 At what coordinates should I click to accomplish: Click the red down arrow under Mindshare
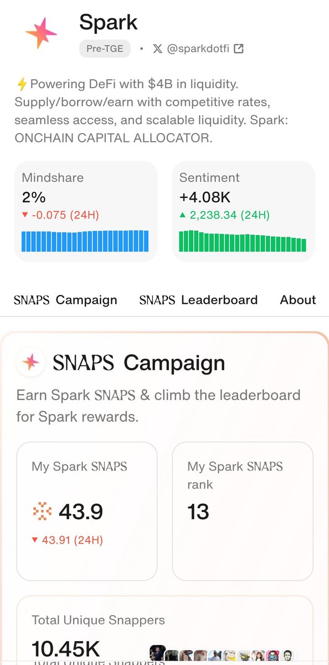(24, 215)
